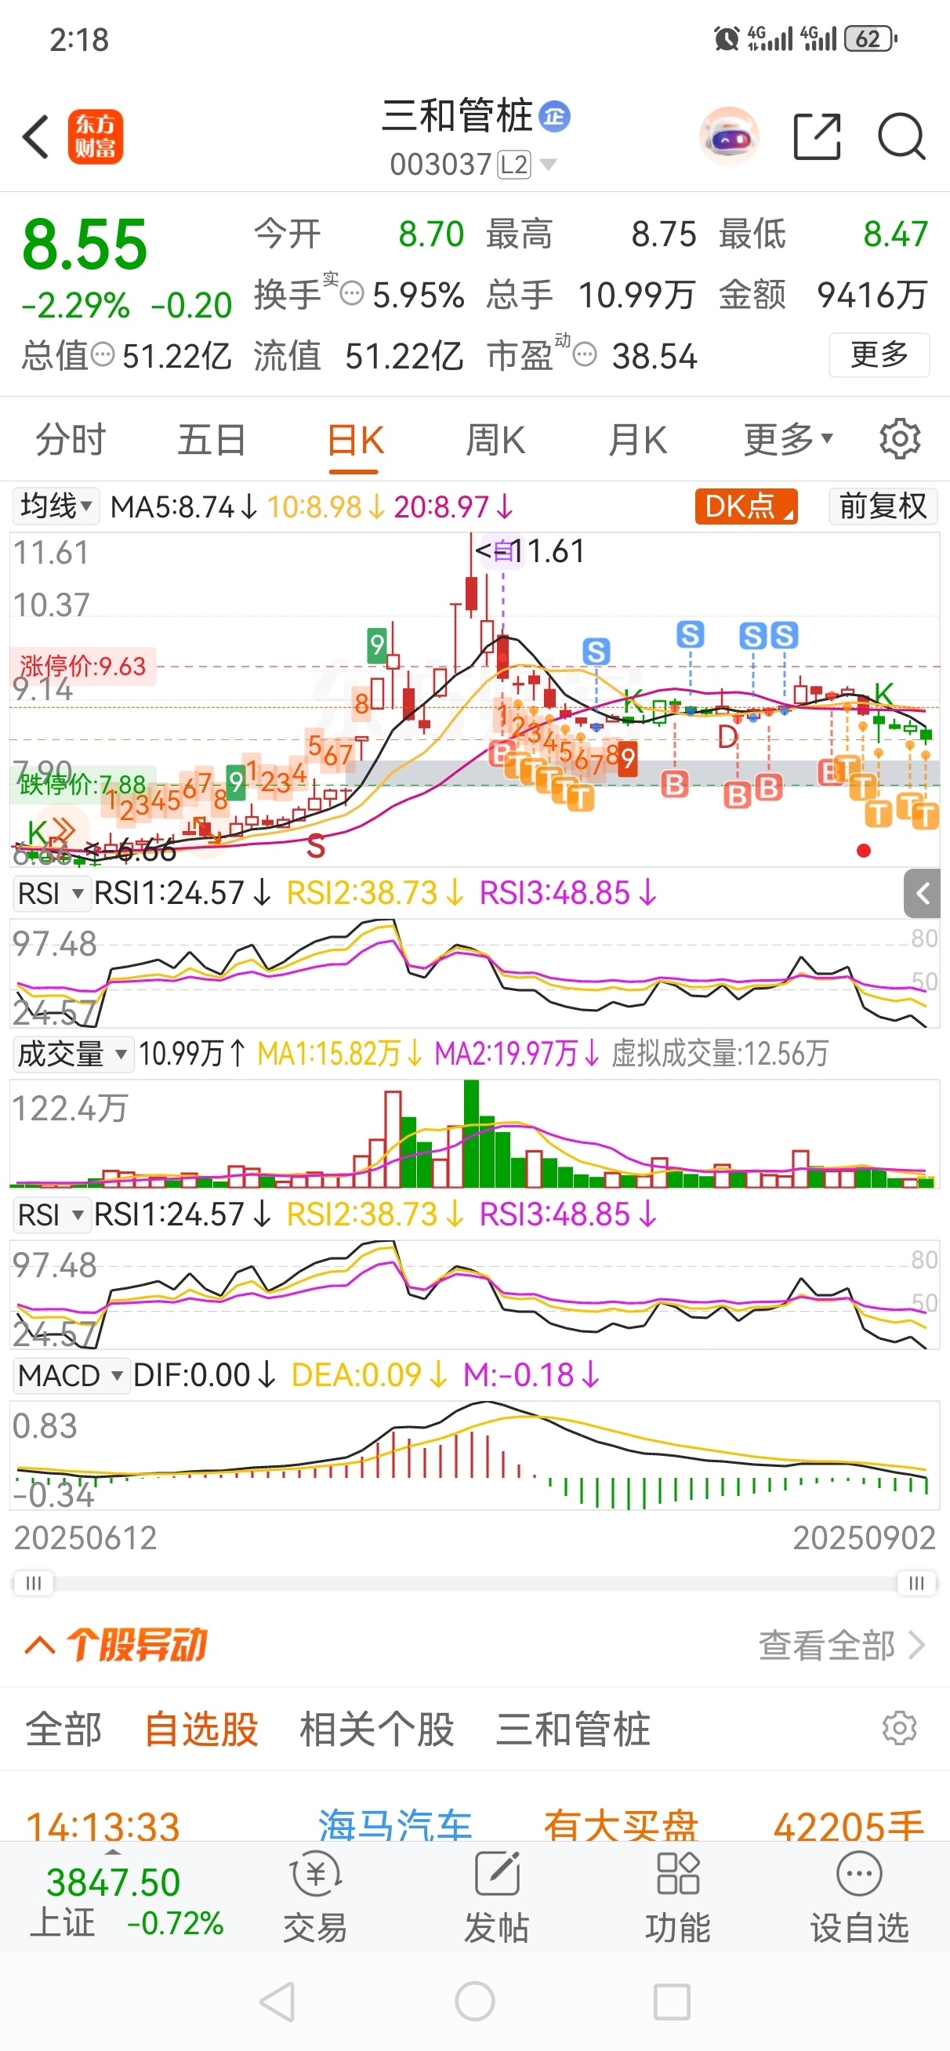The width and height of the screenshot is (950, 2051).
Task: Tap the 8.55 current price
Action: point(85,244)
